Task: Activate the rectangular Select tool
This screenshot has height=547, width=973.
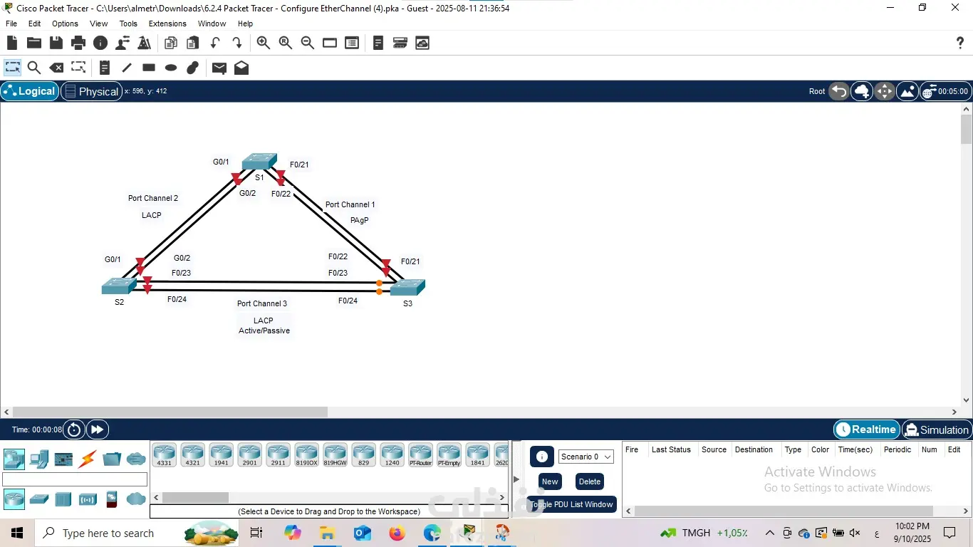Action: pos(12,68)
